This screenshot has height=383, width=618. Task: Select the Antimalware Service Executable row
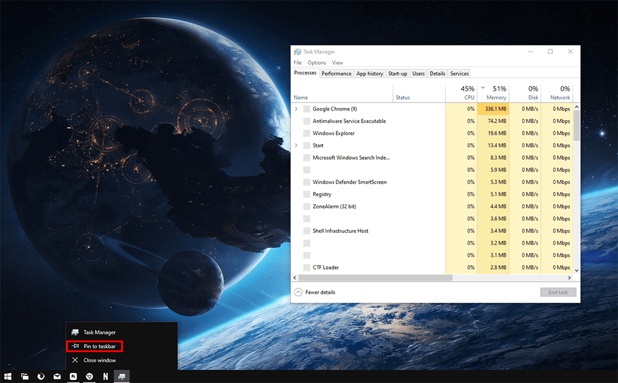tap(433, 121)
